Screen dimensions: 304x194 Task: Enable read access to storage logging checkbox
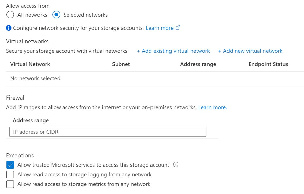(10, 175)
